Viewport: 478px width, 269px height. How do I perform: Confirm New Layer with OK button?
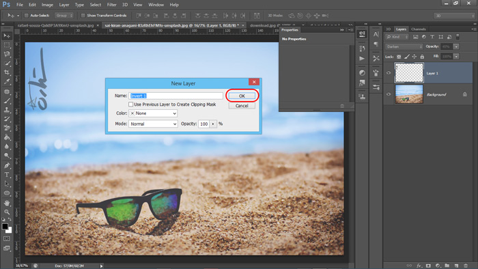[242, 96]
